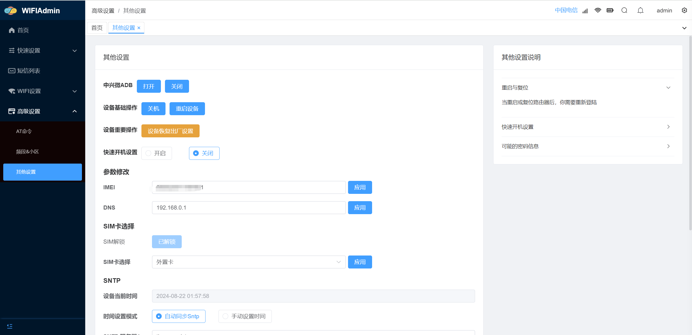Open 其他设置 sidebar item
This screenshot has height=335, width=692.
[x=42, y=172]
